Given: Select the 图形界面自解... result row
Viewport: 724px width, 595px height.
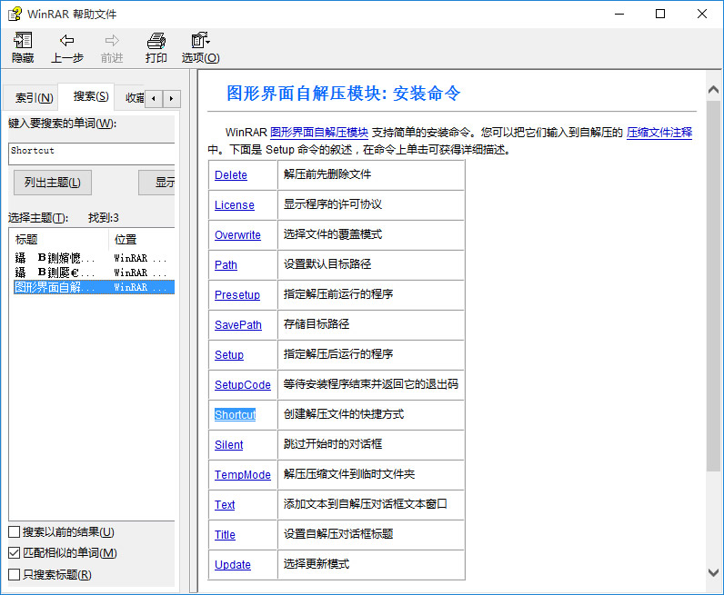Looking at the screenshot, I should (95, 287).
